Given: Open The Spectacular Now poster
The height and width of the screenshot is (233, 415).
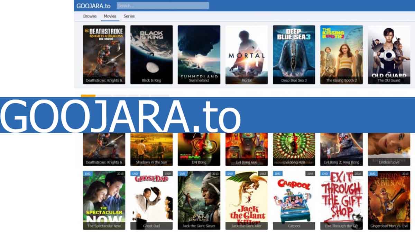Looking at the screenshot, I should [104, 200].
